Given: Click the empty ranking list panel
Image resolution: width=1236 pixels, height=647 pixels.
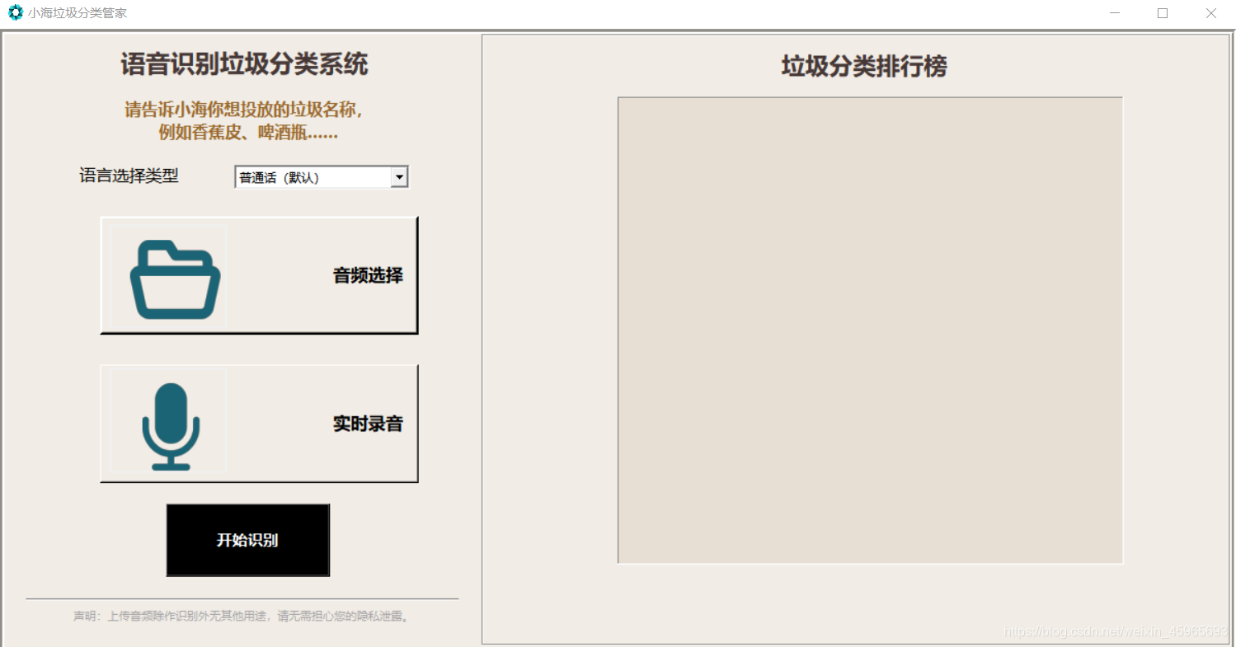Looking at the screenshot, I should (x=870, y=331).
